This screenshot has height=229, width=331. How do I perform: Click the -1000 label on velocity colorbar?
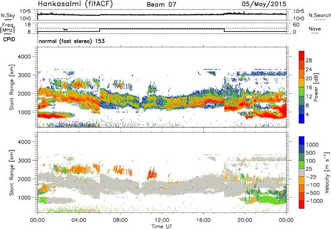coord(314,201)
